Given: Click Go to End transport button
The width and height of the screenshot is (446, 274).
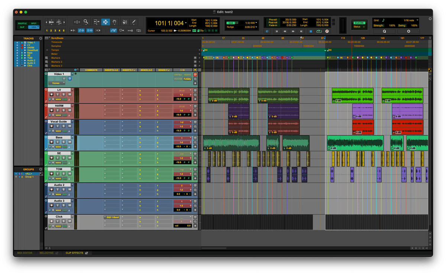Looking at the screenshot, I should pyautogui.click(x=302, y=32).
